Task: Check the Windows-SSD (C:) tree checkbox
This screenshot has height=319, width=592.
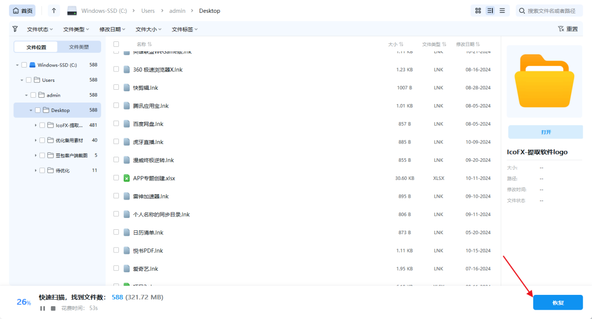Action: click(x=24, y=65)
